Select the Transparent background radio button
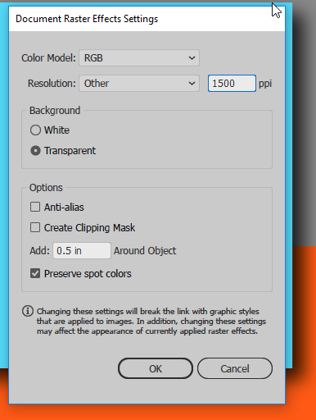 click(x=35, y=151)
